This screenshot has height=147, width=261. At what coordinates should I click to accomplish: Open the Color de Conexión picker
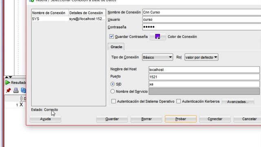pyautogui.click(x=158, y=36)
